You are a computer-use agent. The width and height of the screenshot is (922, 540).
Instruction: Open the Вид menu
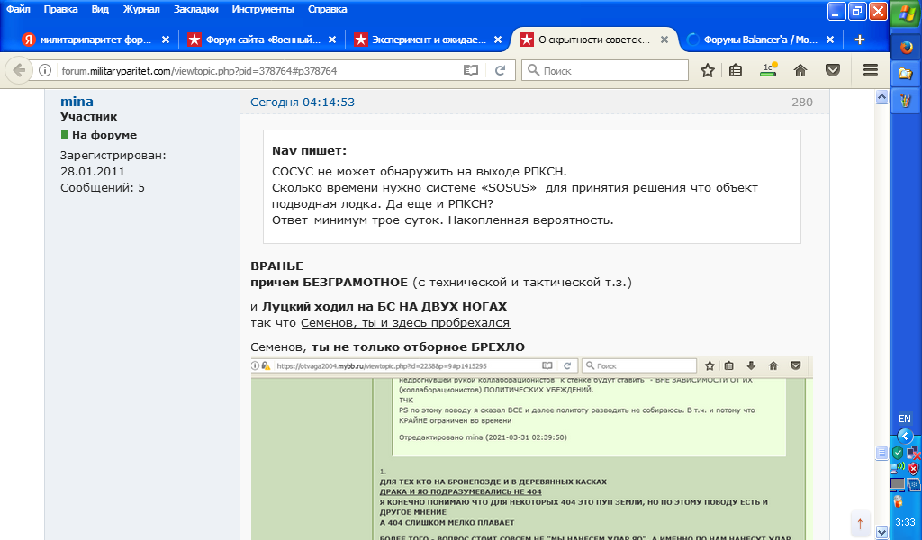tap(100, 9)
